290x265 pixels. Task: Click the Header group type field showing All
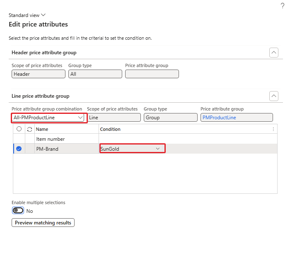95,74
